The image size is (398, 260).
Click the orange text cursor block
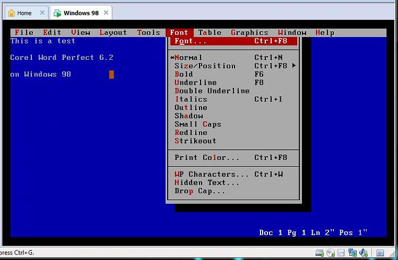click(111, 75)
